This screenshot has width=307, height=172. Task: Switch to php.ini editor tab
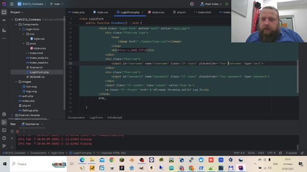pyautogui.click(x=179, y=12)
